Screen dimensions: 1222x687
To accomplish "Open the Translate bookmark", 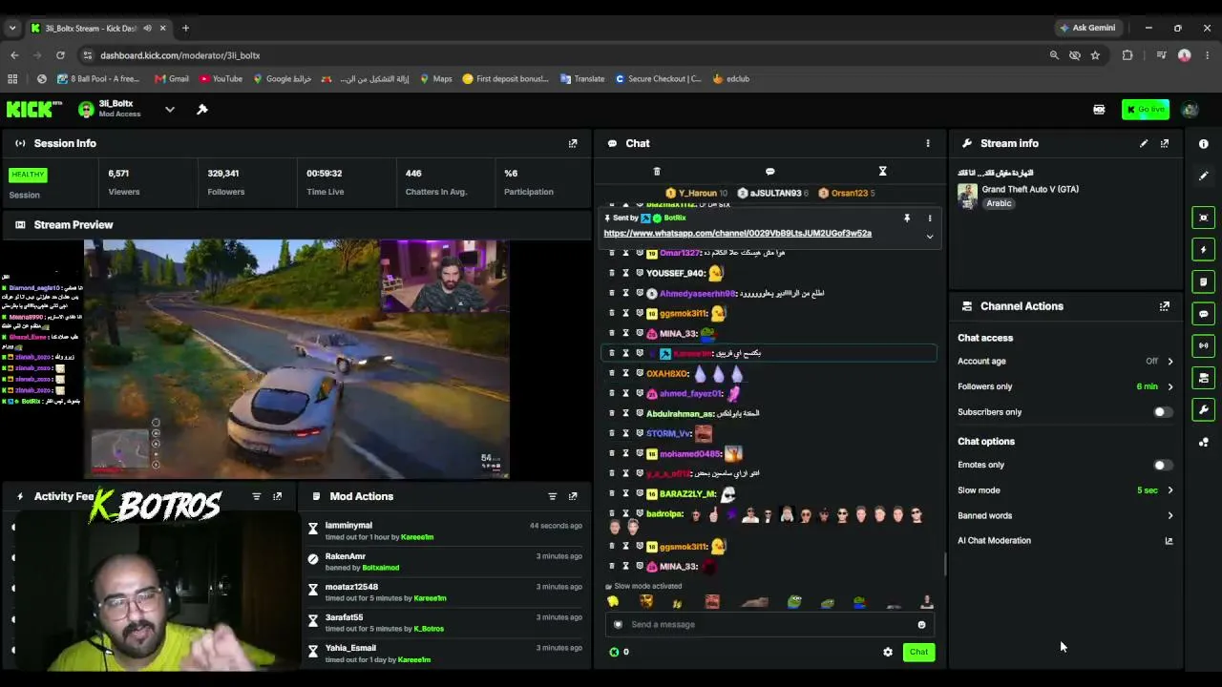I will click(x=582, y=79).
